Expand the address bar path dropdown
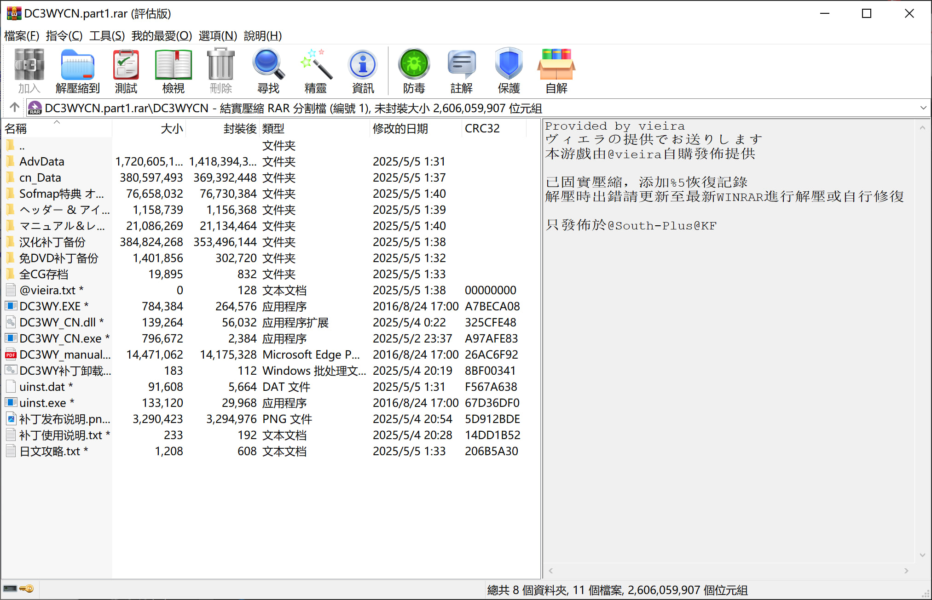 click(923, 108)
